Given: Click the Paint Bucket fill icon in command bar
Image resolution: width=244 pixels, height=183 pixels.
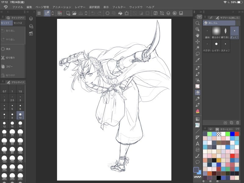Looking at the screenshot, I should (120, 13).
